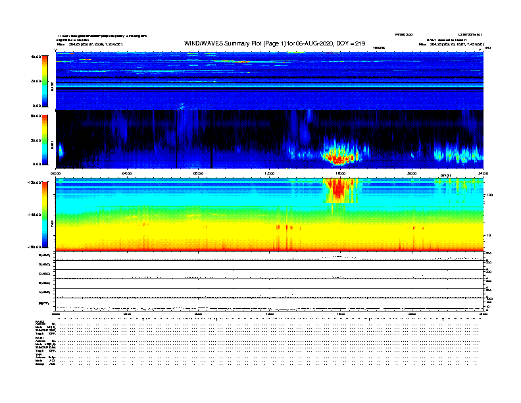Click the vertical RAD2 axis label

53,86
